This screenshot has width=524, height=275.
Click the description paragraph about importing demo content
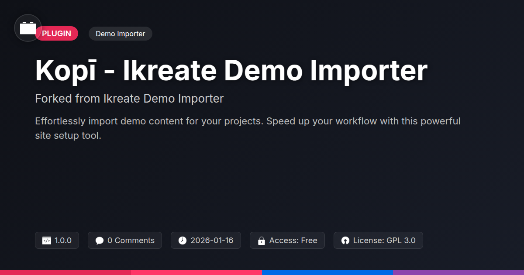248,128
